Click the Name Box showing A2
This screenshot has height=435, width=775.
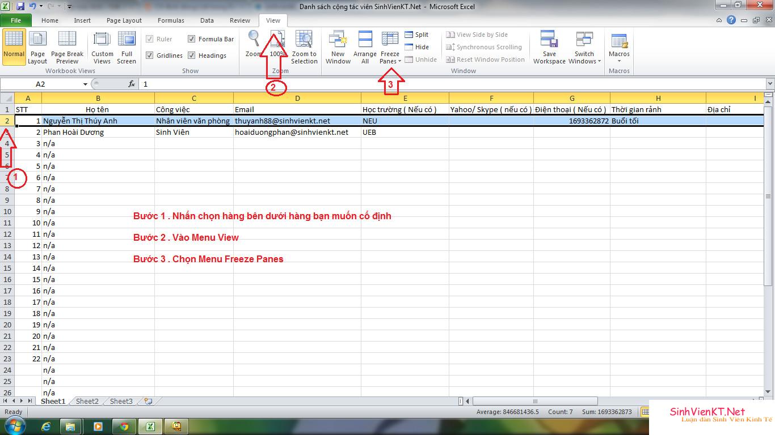point(41,84)
